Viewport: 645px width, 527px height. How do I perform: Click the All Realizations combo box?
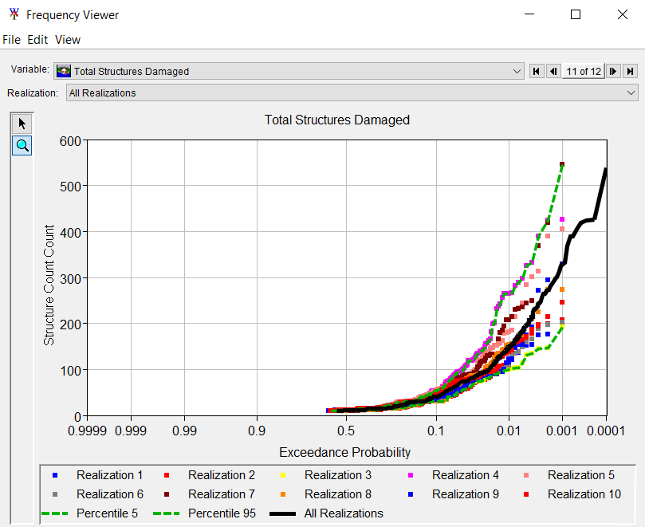pos(343,92)
